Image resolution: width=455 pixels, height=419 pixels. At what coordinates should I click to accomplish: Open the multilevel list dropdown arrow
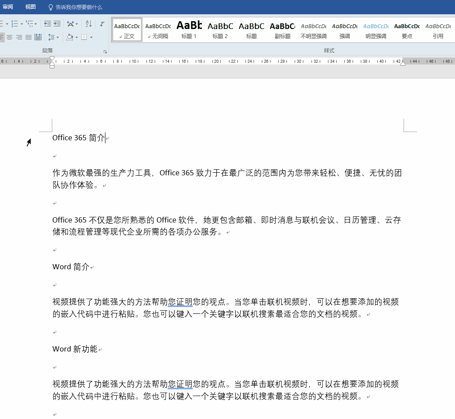35,24
